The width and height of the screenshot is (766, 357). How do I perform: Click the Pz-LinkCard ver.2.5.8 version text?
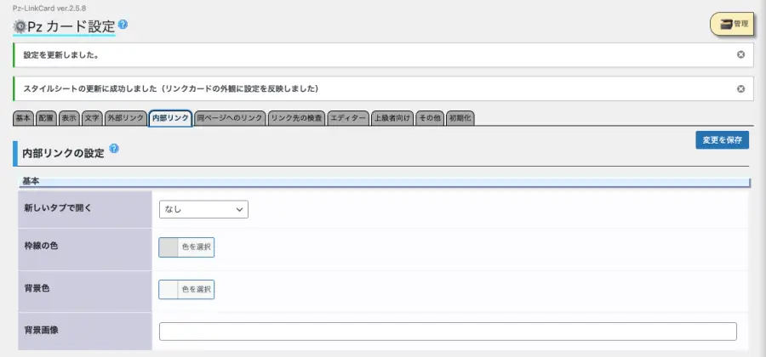pos(49,8)
